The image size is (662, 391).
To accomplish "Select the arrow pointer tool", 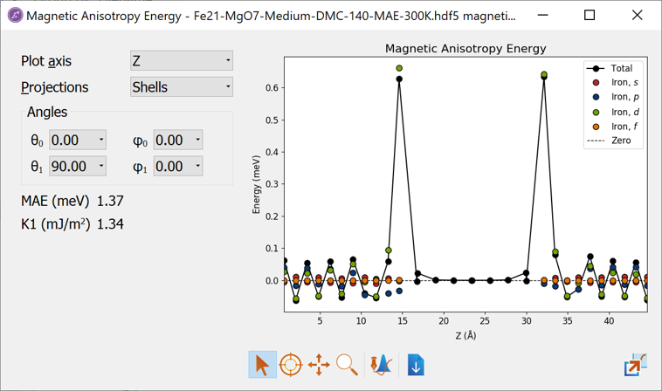I will 262,365.
